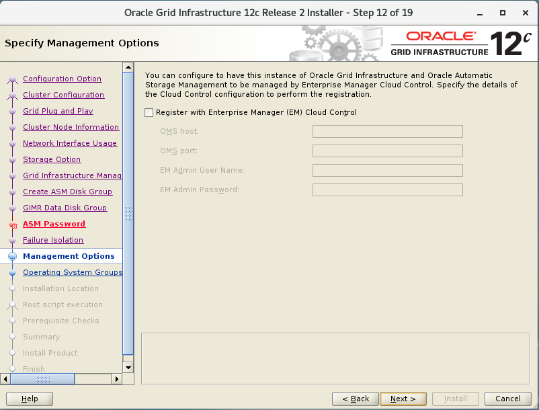
Task: Go to Operating System Groups step
Action: click(x=73, y=272)
